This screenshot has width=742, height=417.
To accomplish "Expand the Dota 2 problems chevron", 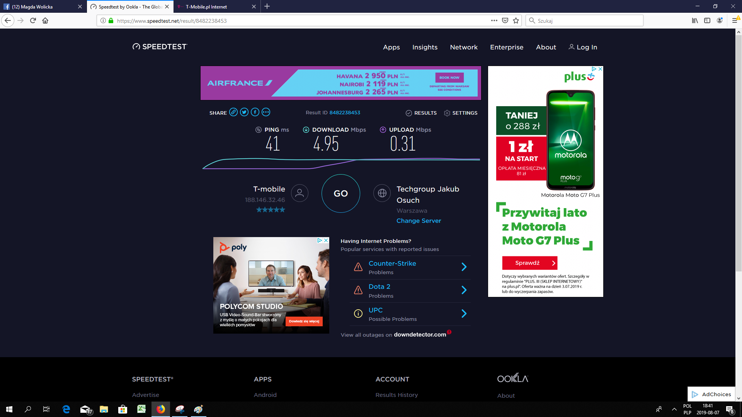I will tap(464, 290).
